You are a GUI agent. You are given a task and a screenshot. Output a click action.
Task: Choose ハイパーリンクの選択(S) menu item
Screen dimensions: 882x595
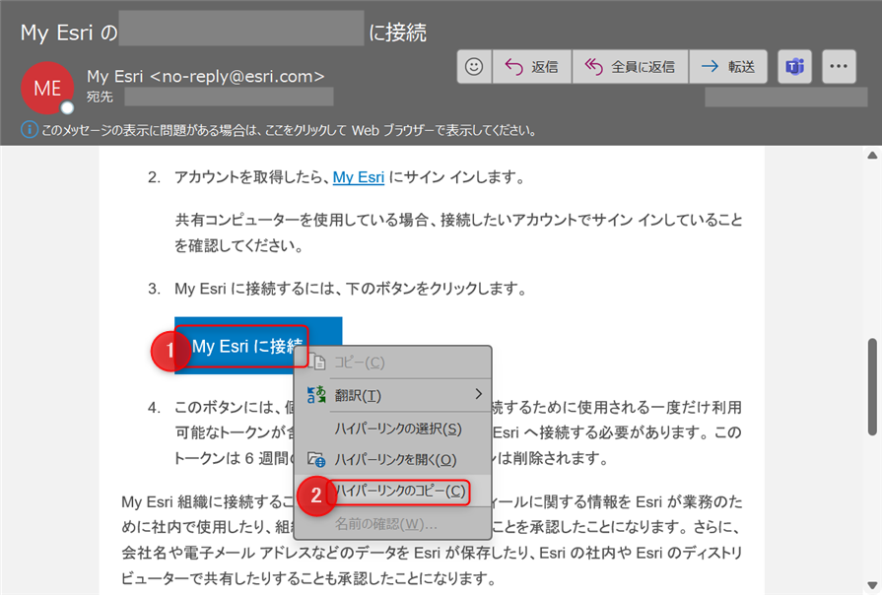coord(392,430)
